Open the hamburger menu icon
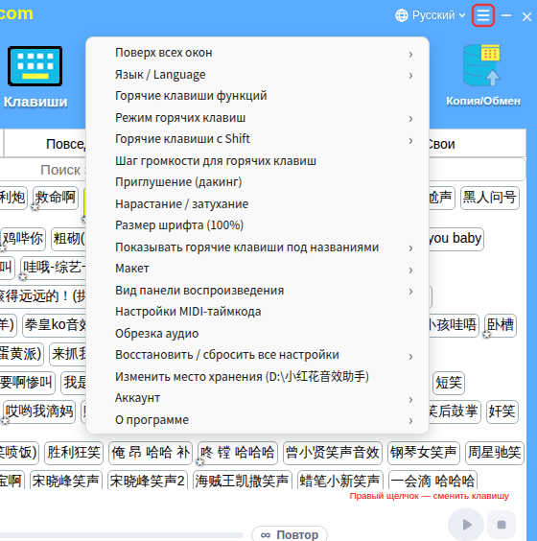 click(x=483, y=15)
